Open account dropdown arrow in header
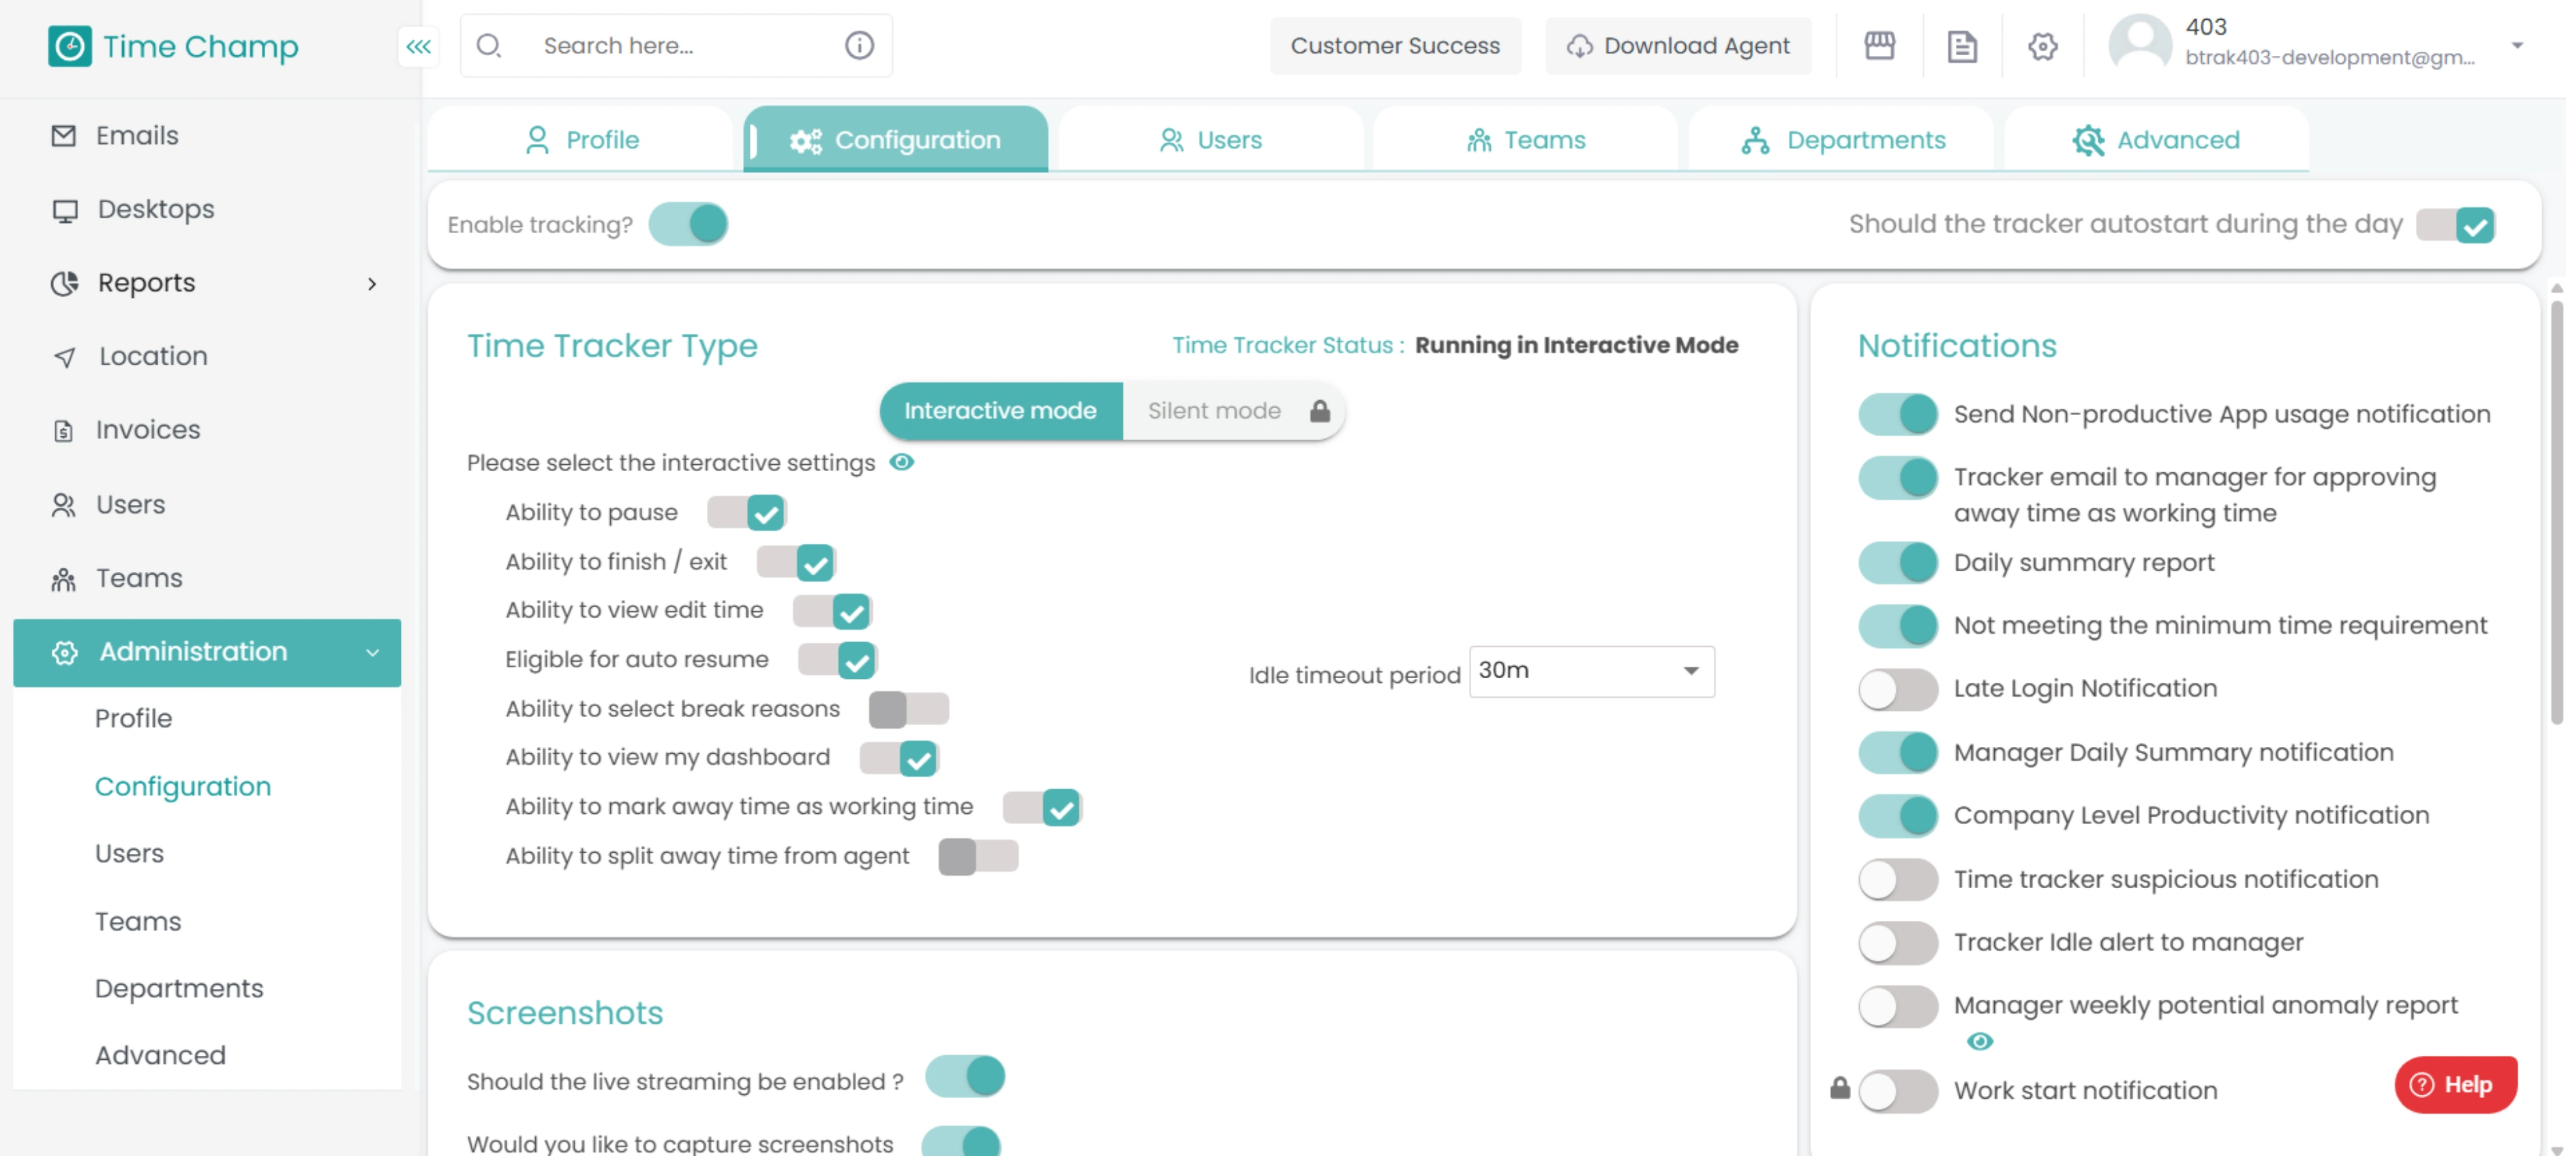Viewport: 2566px width, 1156px height. 2516,46
